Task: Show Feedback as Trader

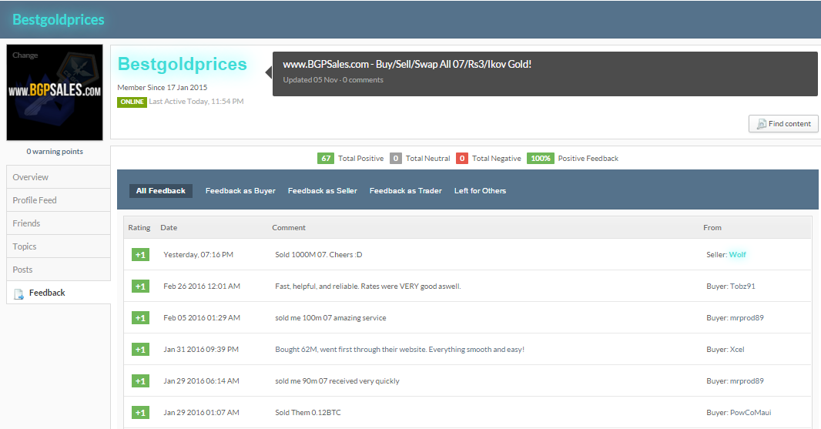Action: tap(406, 191)
